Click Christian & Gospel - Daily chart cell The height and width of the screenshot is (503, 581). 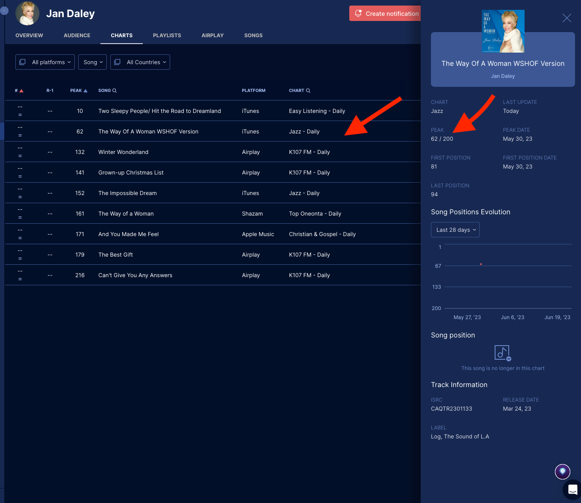click(322, 234)
